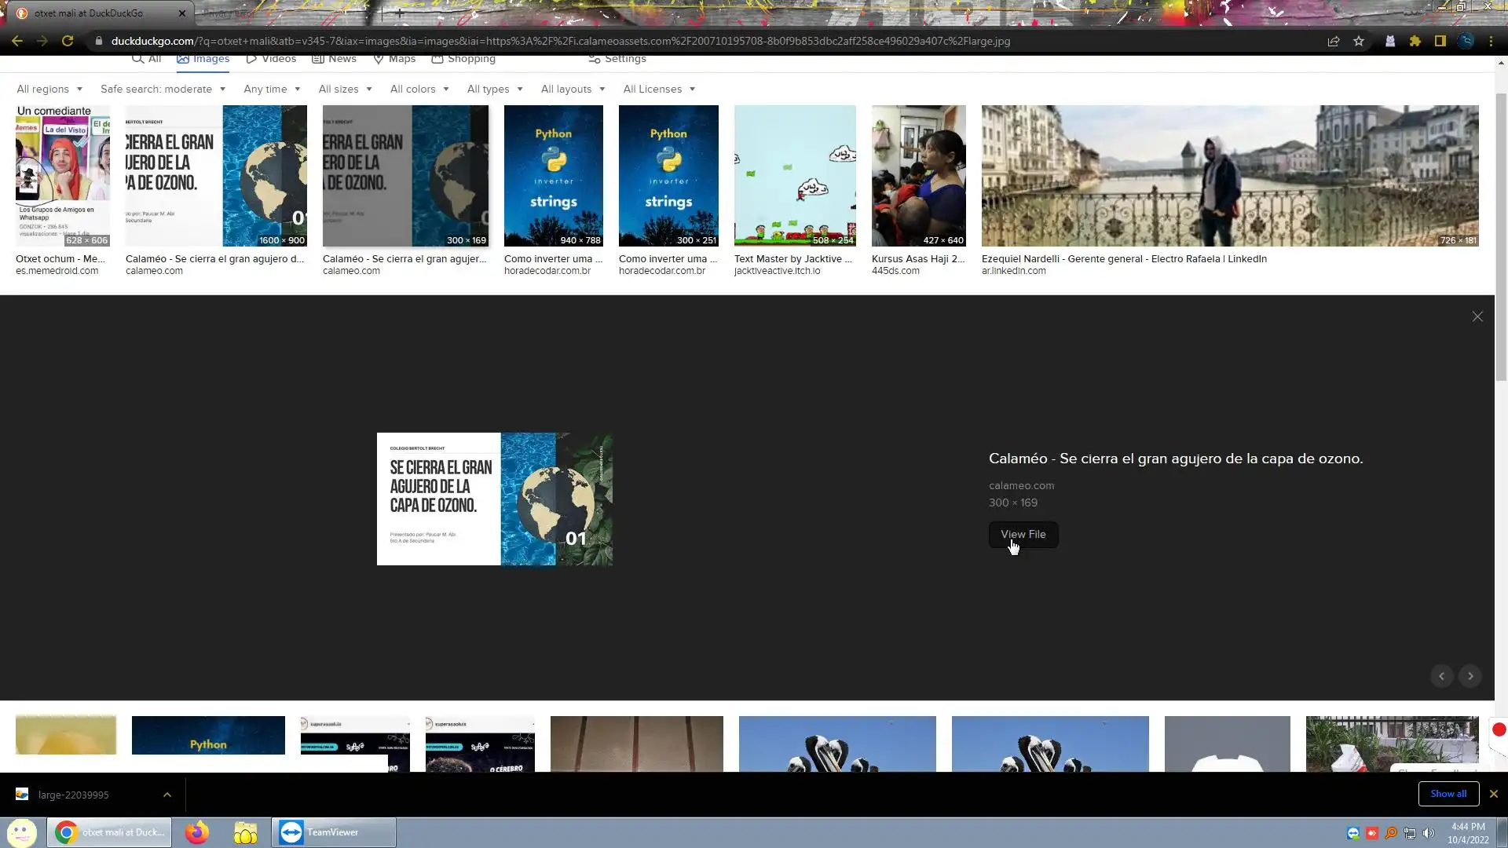Close the image detail panel

tap(1477, 316)
